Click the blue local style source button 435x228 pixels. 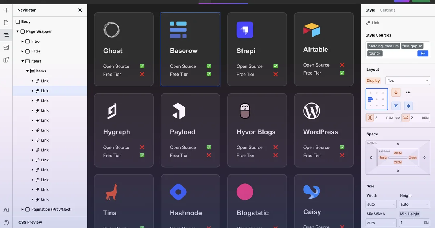pyautogui.click(x=423, y=54)
